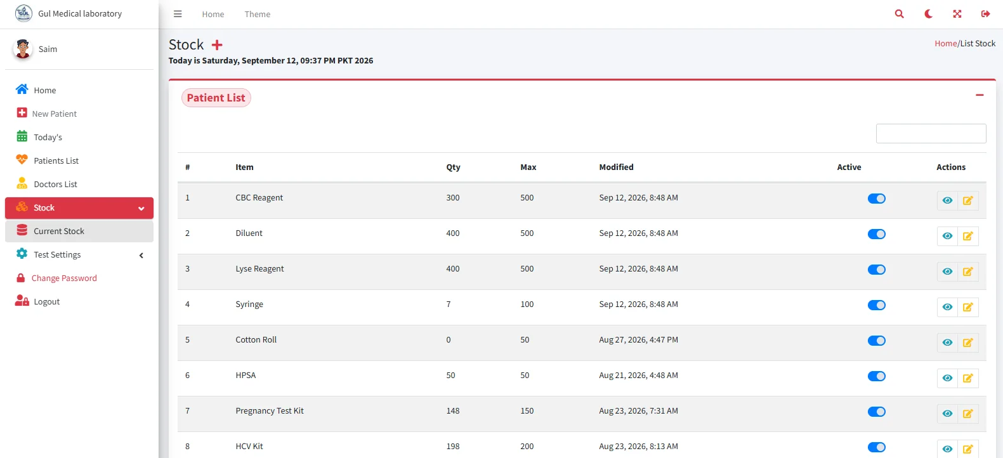This screenshot has height=458, width=1003.
Task: Add new stock with the red plus icon
Action: [x=217, y=45]
